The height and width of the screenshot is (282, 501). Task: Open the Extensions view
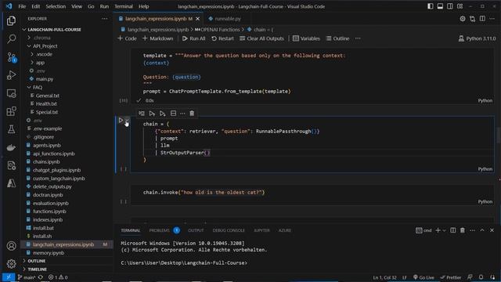(11, 111)
